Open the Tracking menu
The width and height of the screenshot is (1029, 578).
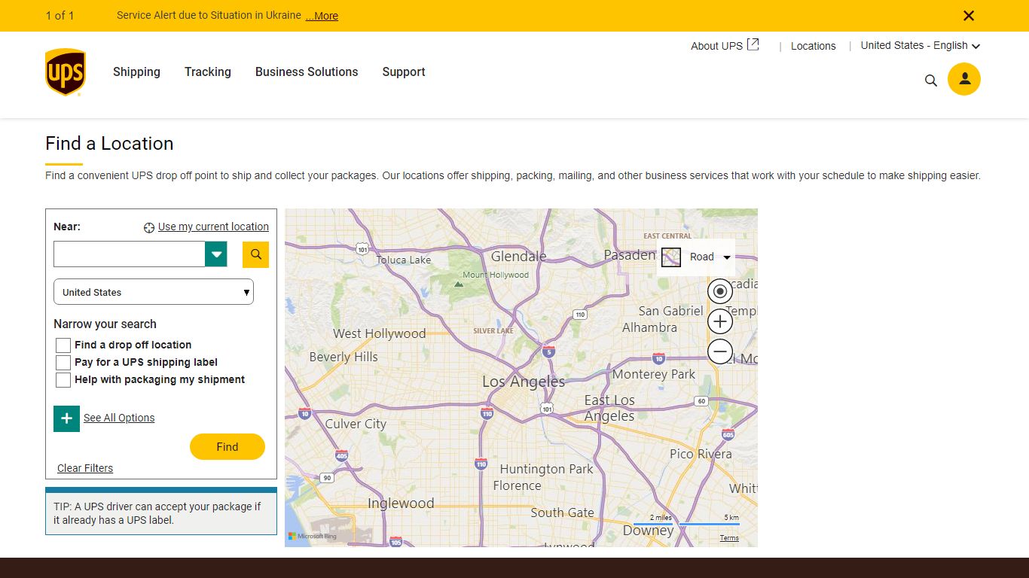click(208, 72)
